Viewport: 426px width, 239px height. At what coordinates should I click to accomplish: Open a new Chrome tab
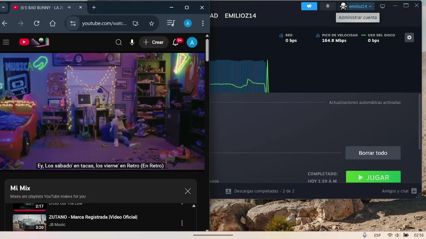click(x=94, y=7)
